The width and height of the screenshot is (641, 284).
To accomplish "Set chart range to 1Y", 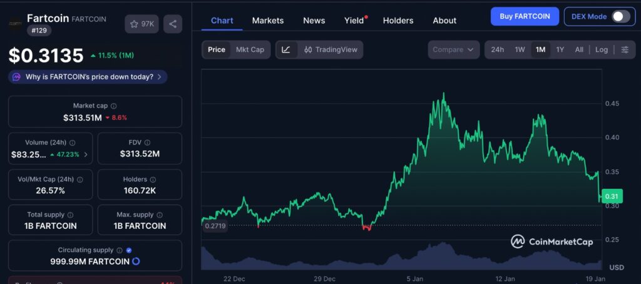I will pos(560,50).
